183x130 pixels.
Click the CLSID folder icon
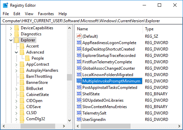tap(22, 113)
